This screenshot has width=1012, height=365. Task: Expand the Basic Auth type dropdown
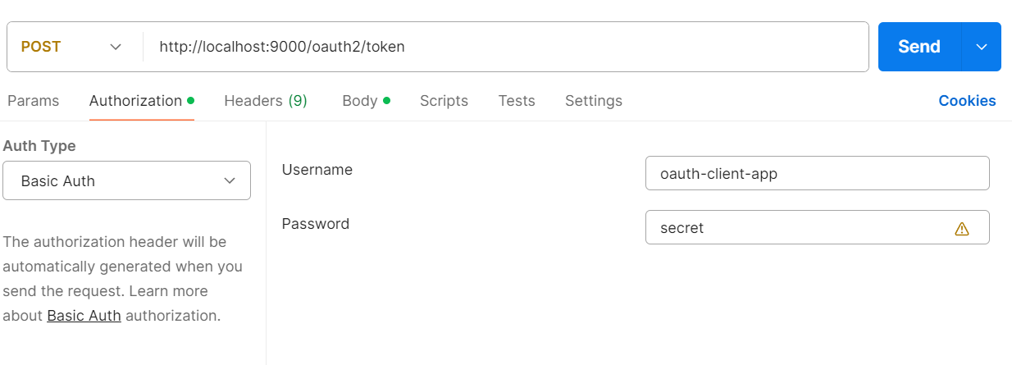(126, 180)
